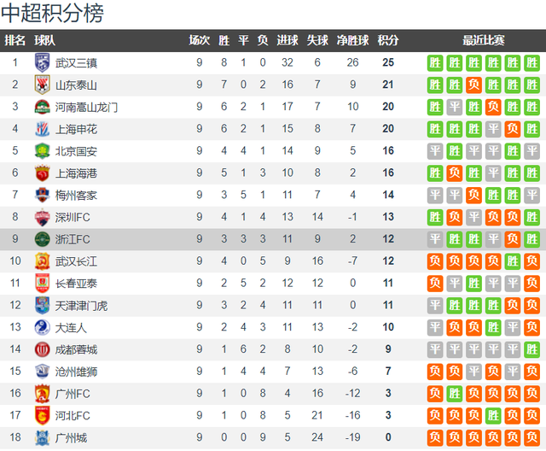Viewport: 546px width, 451px height.
Task: Open the 深圳FC team name link
Action: (x=73, y=217)
